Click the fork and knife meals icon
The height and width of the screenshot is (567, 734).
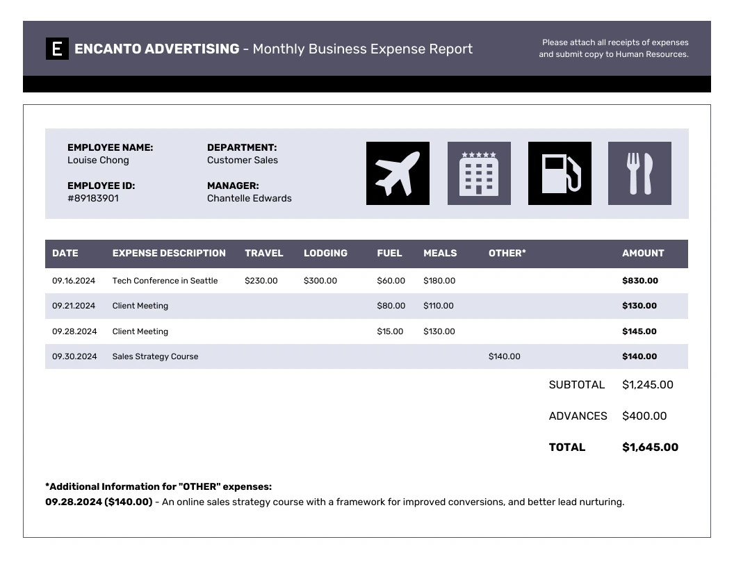pyautogui.click(x=639, y=173)
